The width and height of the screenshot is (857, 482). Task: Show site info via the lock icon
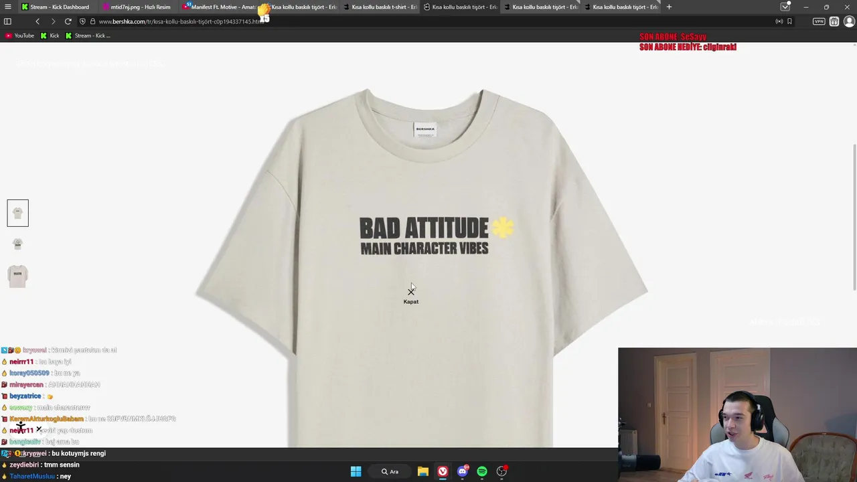point(92,21)
